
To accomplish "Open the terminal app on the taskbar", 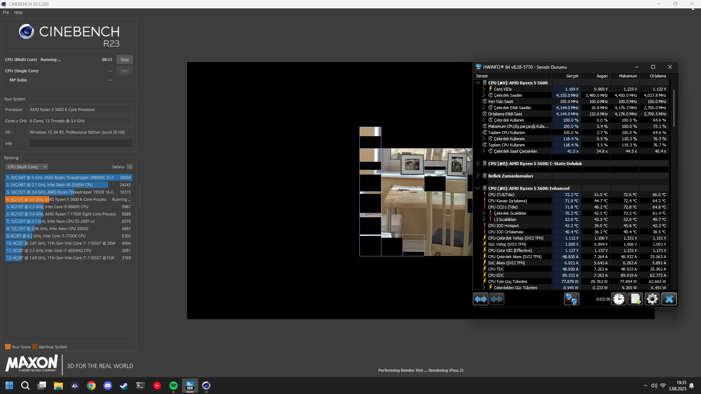I will (140, 386).
